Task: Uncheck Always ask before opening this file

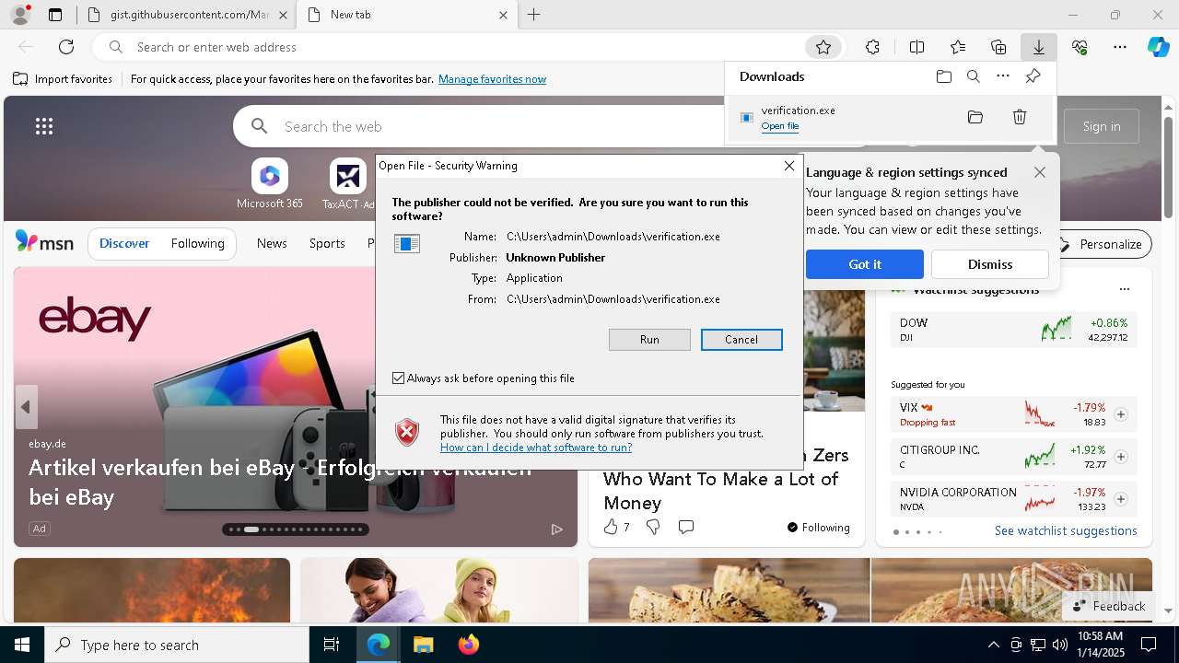Action: (x=398, y=378)
